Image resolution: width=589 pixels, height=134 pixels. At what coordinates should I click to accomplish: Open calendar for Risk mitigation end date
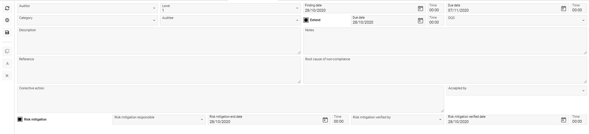(325, 120)
